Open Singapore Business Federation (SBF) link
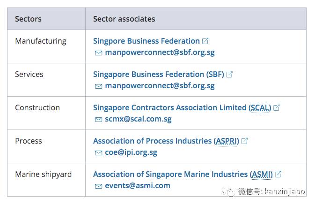The height and width of the screenshot is (206, 315). (159, 75)
